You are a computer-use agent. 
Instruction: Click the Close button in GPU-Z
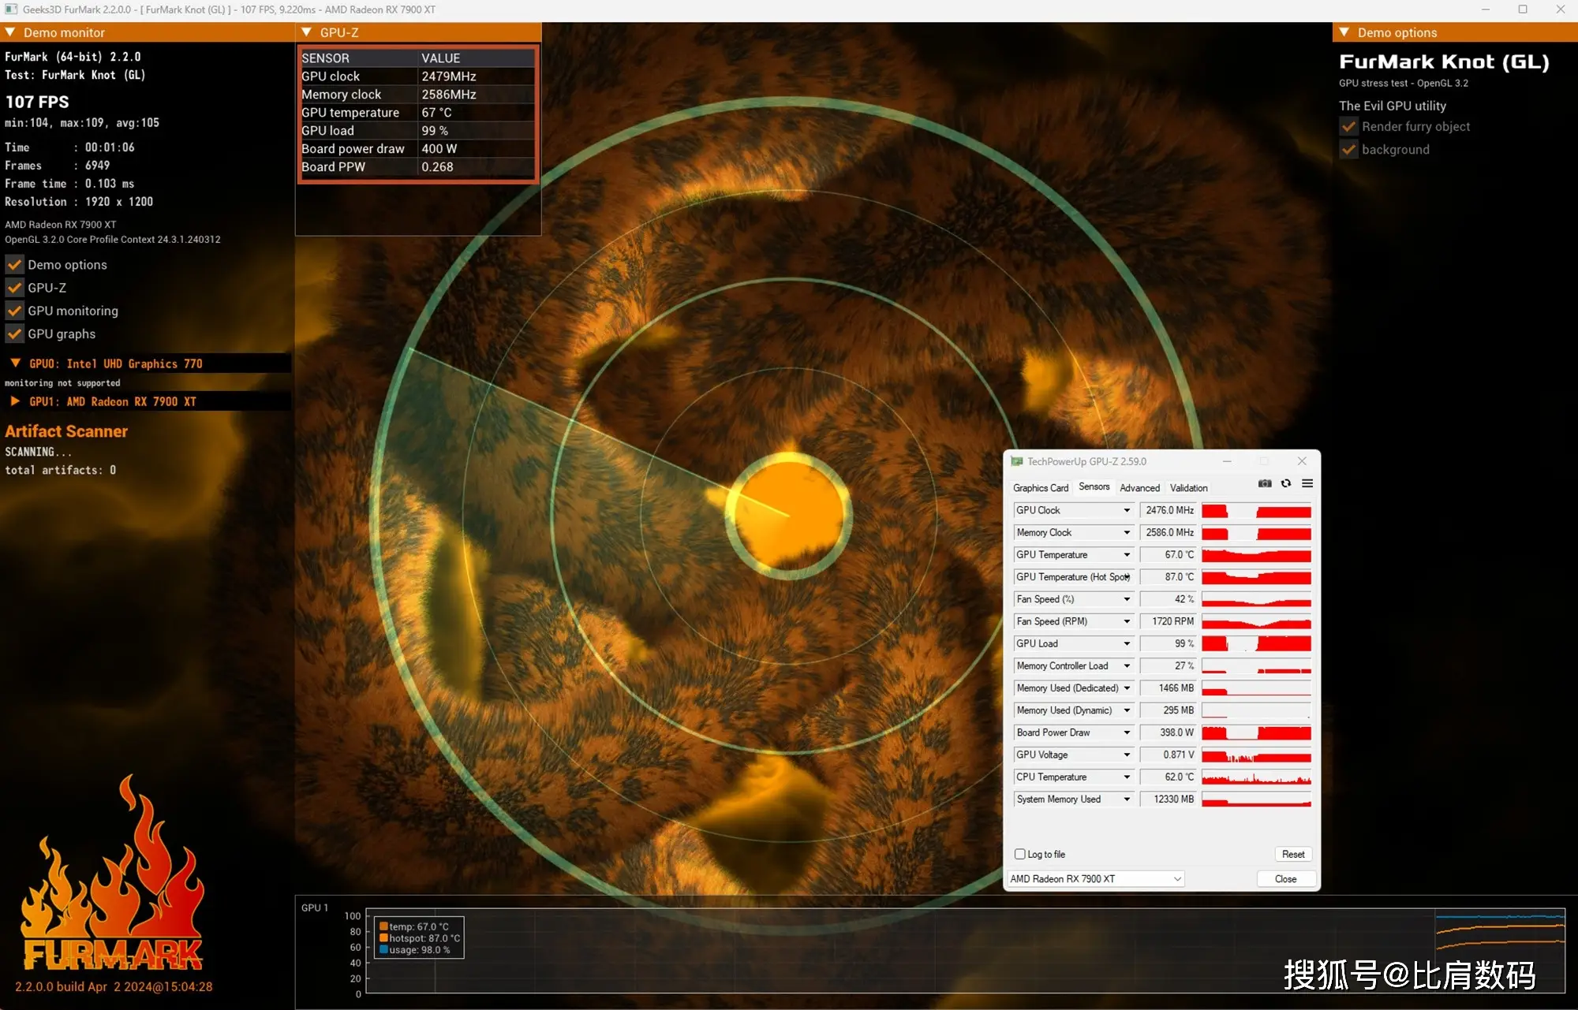point(1284,879)
